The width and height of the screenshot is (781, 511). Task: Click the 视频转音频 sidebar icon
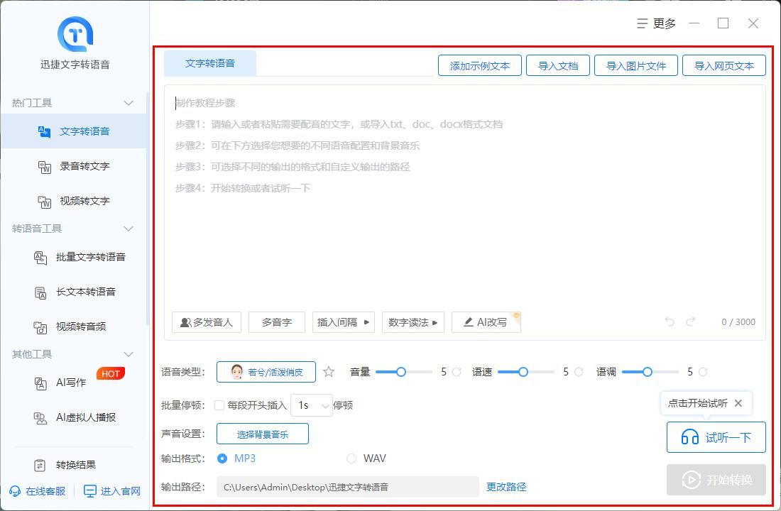point(40,327)
